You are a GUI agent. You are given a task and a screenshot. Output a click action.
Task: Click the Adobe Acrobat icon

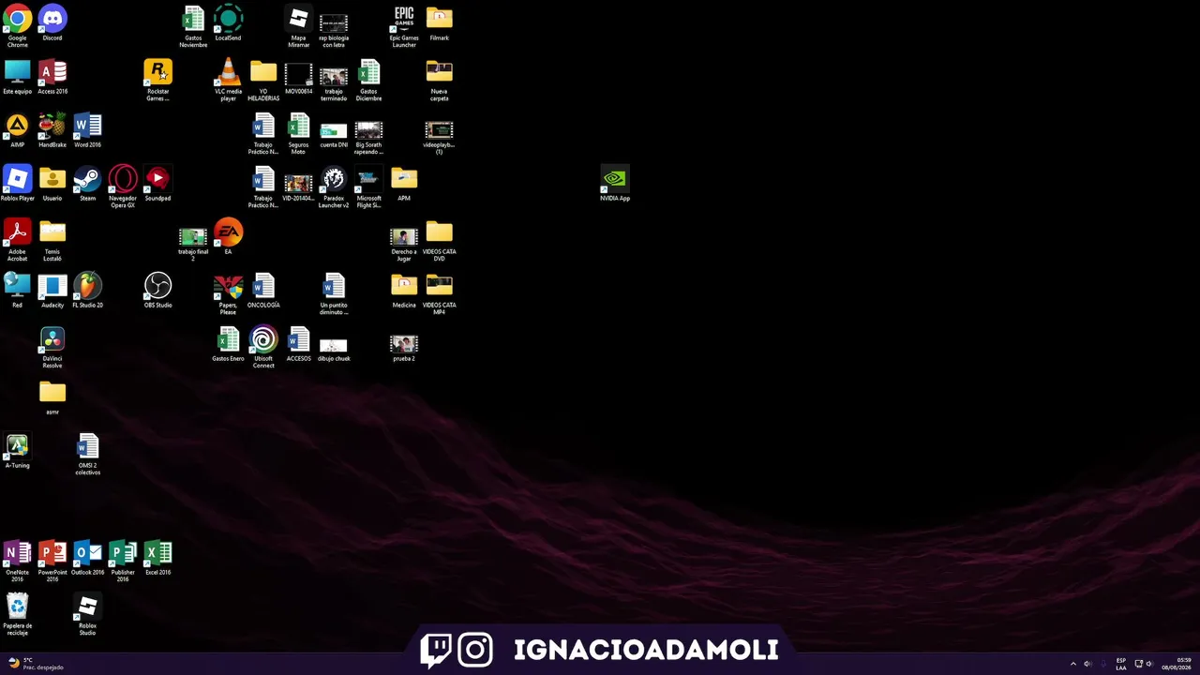17,232
